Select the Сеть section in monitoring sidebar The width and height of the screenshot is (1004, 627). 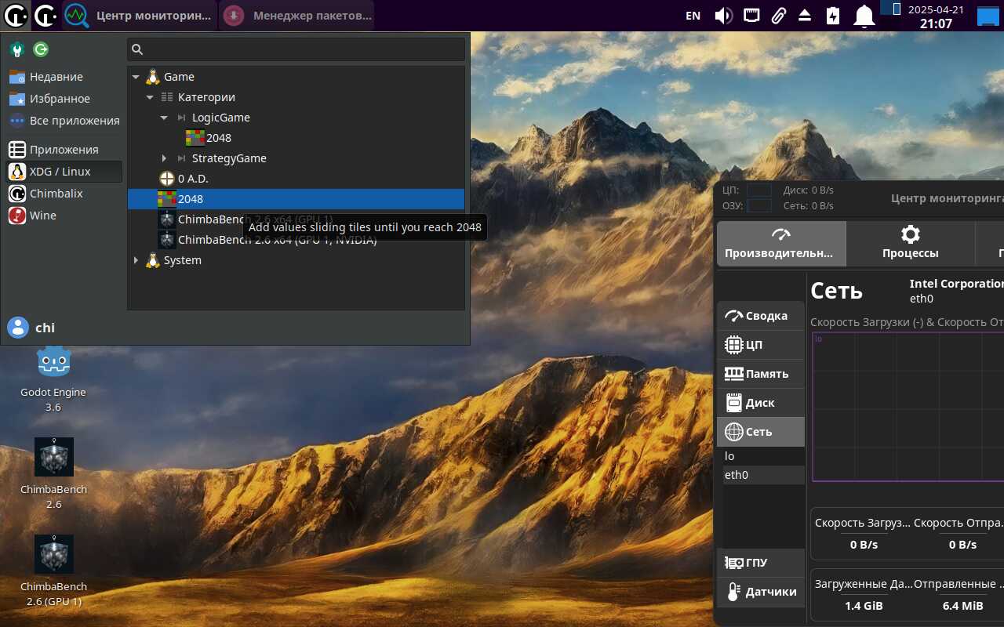pos(761,432)
